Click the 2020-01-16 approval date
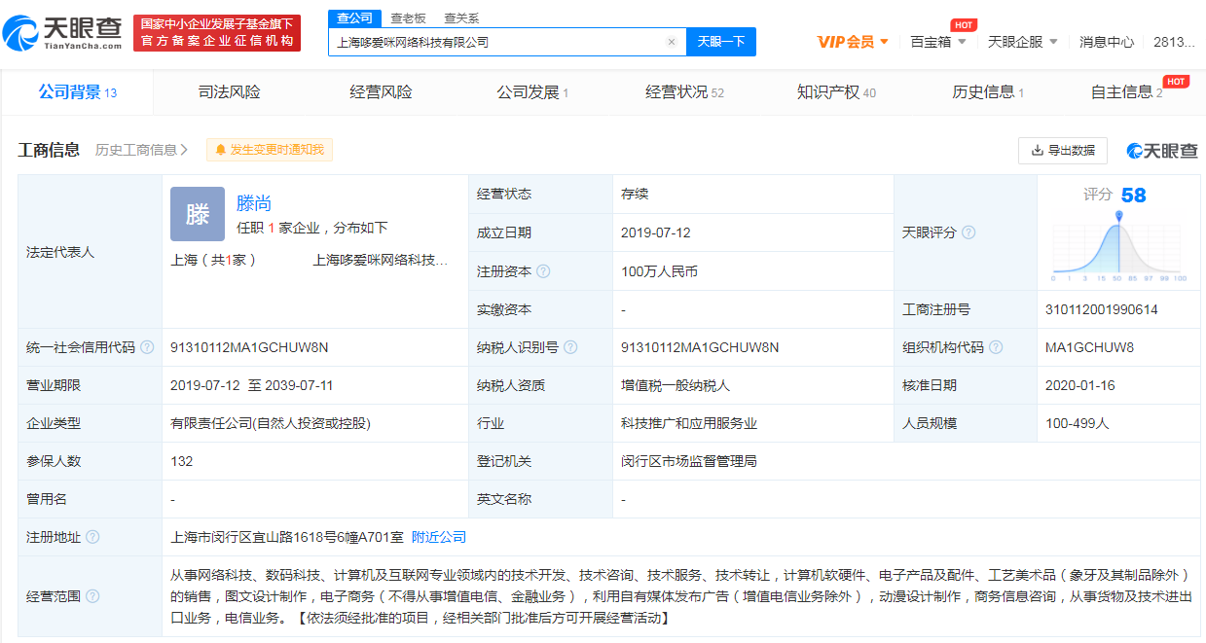 coord(1079,385)
